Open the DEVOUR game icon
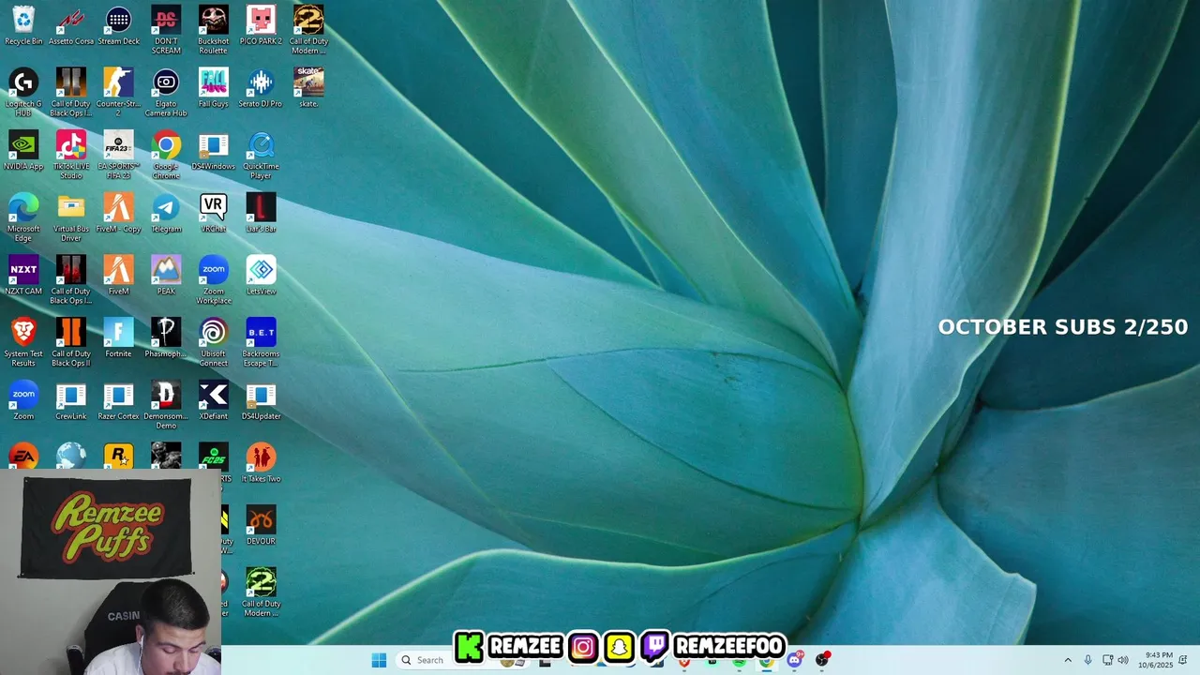 261,525
